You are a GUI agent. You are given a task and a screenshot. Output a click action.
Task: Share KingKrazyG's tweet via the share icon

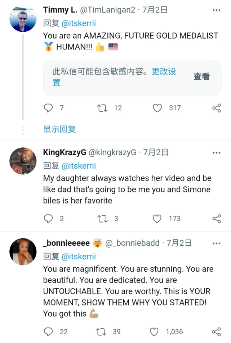click(x=216, y=218)
